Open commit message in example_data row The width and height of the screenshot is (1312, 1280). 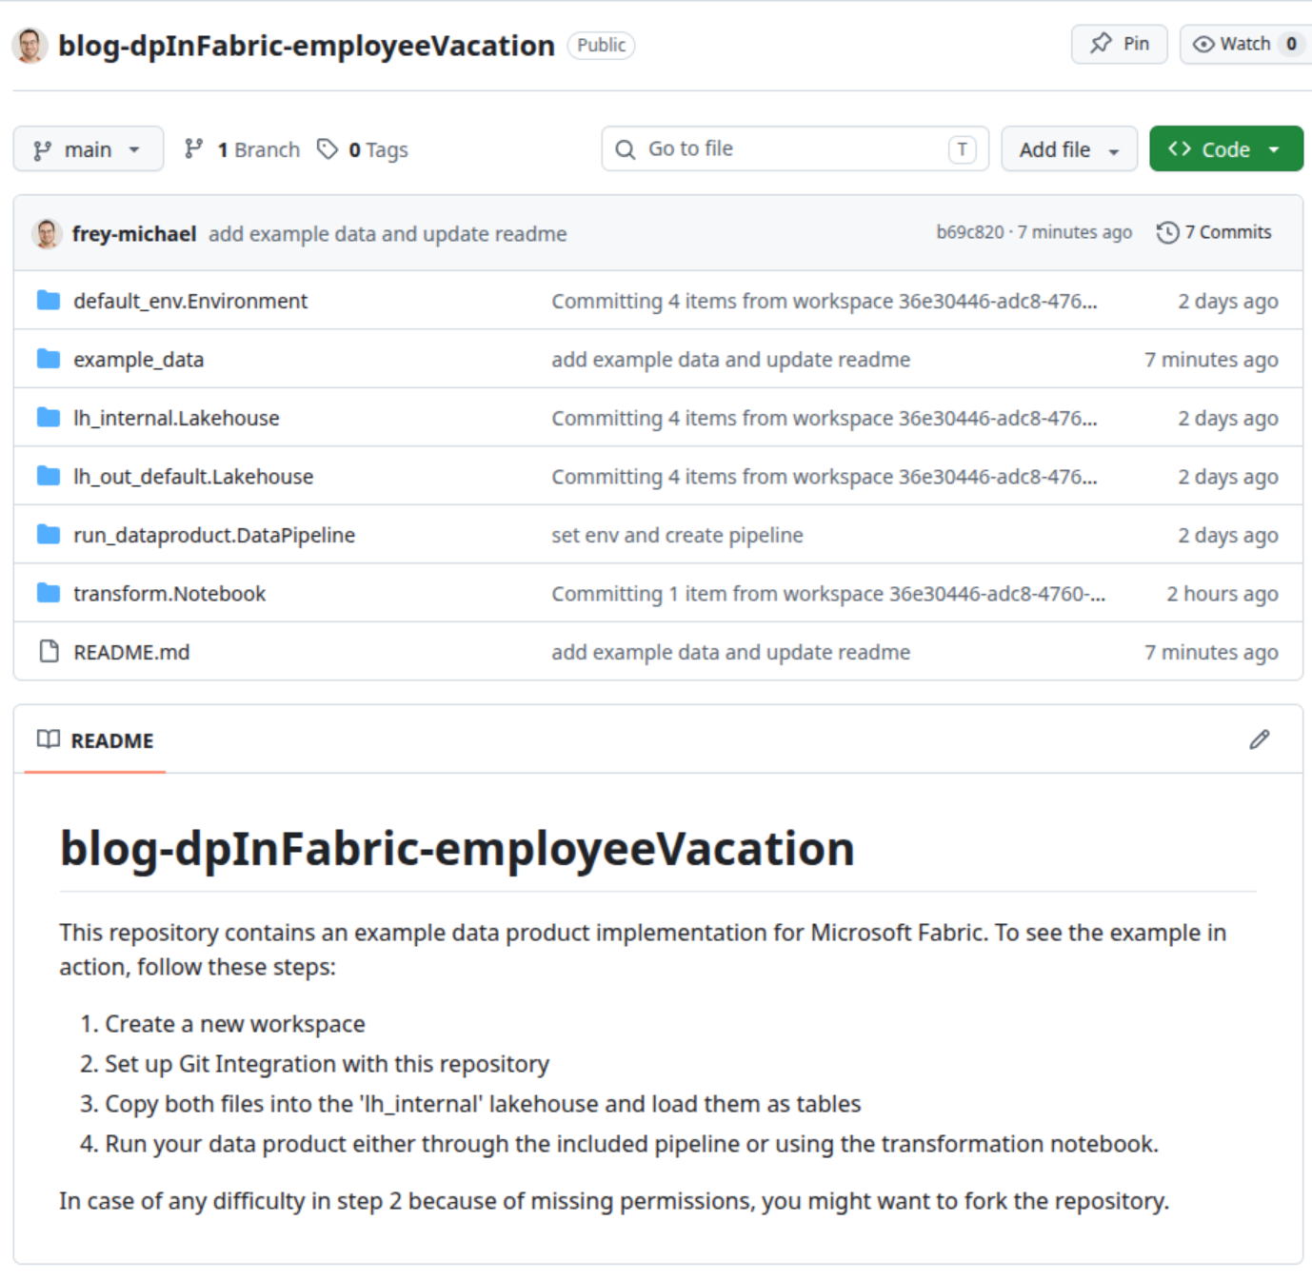click(731, 360)
